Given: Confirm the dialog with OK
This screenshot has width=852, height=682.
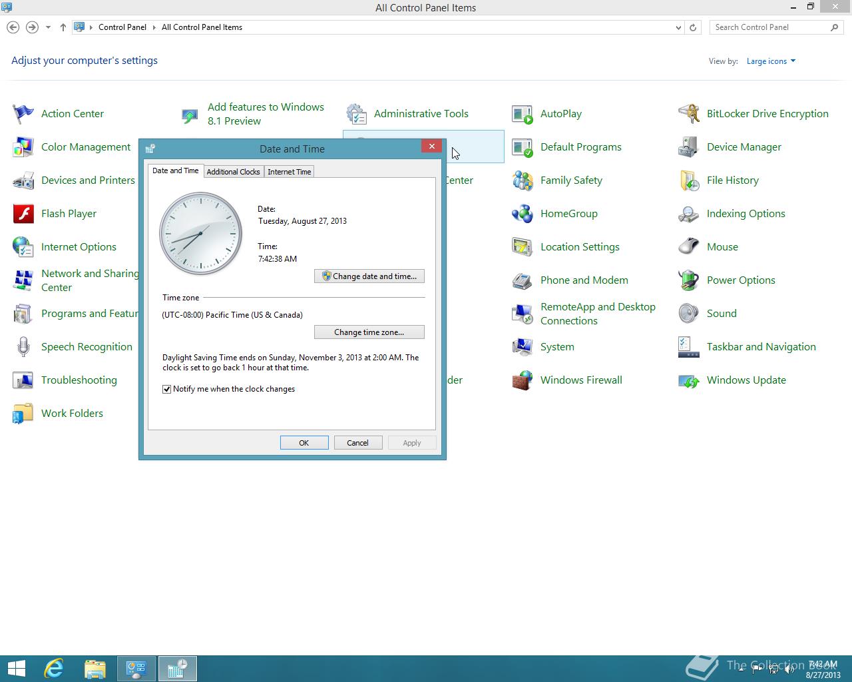Looking at the screenshot, I should (304, 443).
